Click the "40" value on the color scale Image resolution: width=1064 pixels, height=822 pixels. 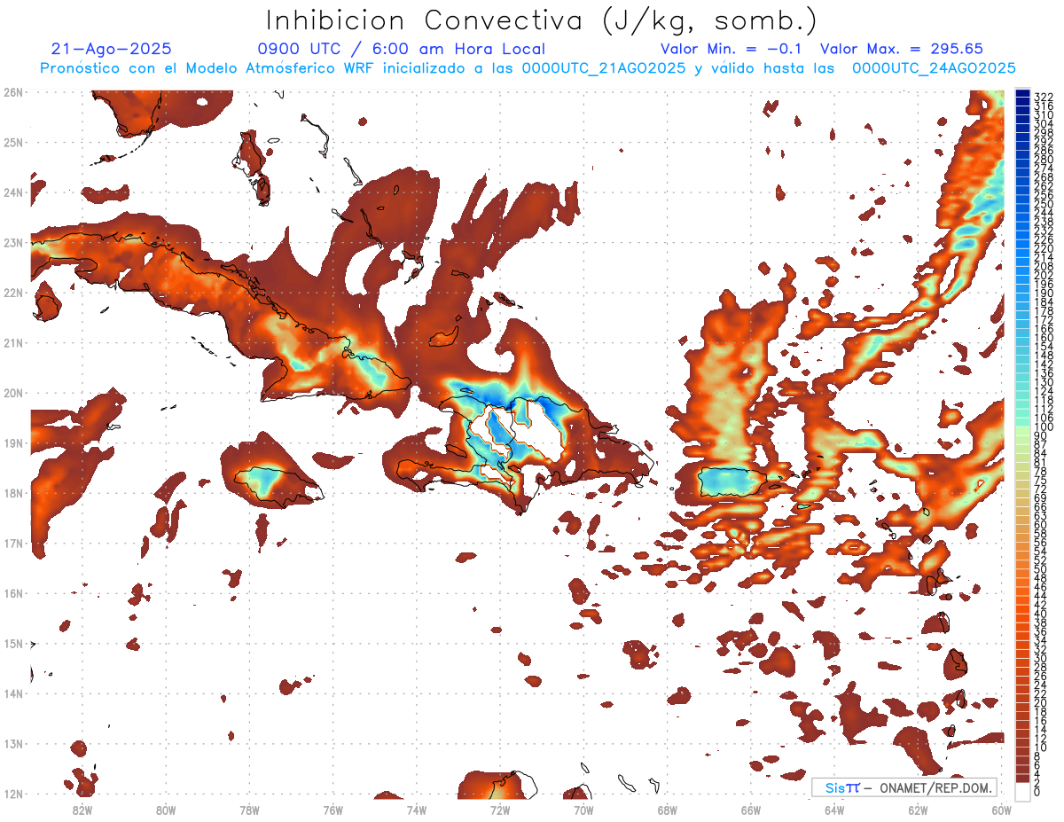[1041, 614]
